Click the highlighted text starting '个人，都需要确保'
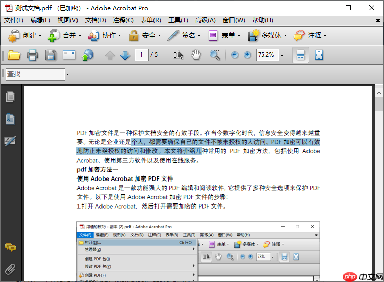 pyautogui.click(x=198, y=147)
